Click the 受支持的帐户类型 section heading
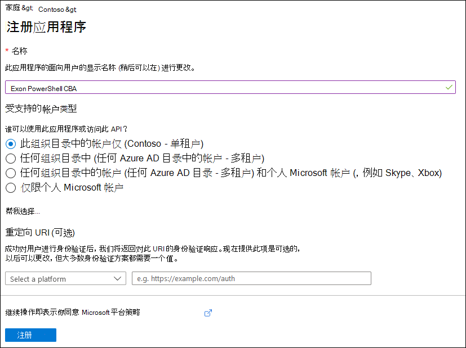This screenshot has height=348, width=466. point(41,109)
